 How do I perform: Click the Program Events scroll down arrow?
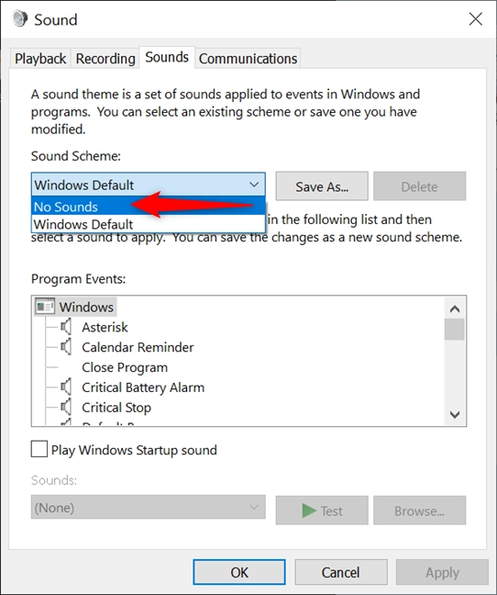(455, 414)
